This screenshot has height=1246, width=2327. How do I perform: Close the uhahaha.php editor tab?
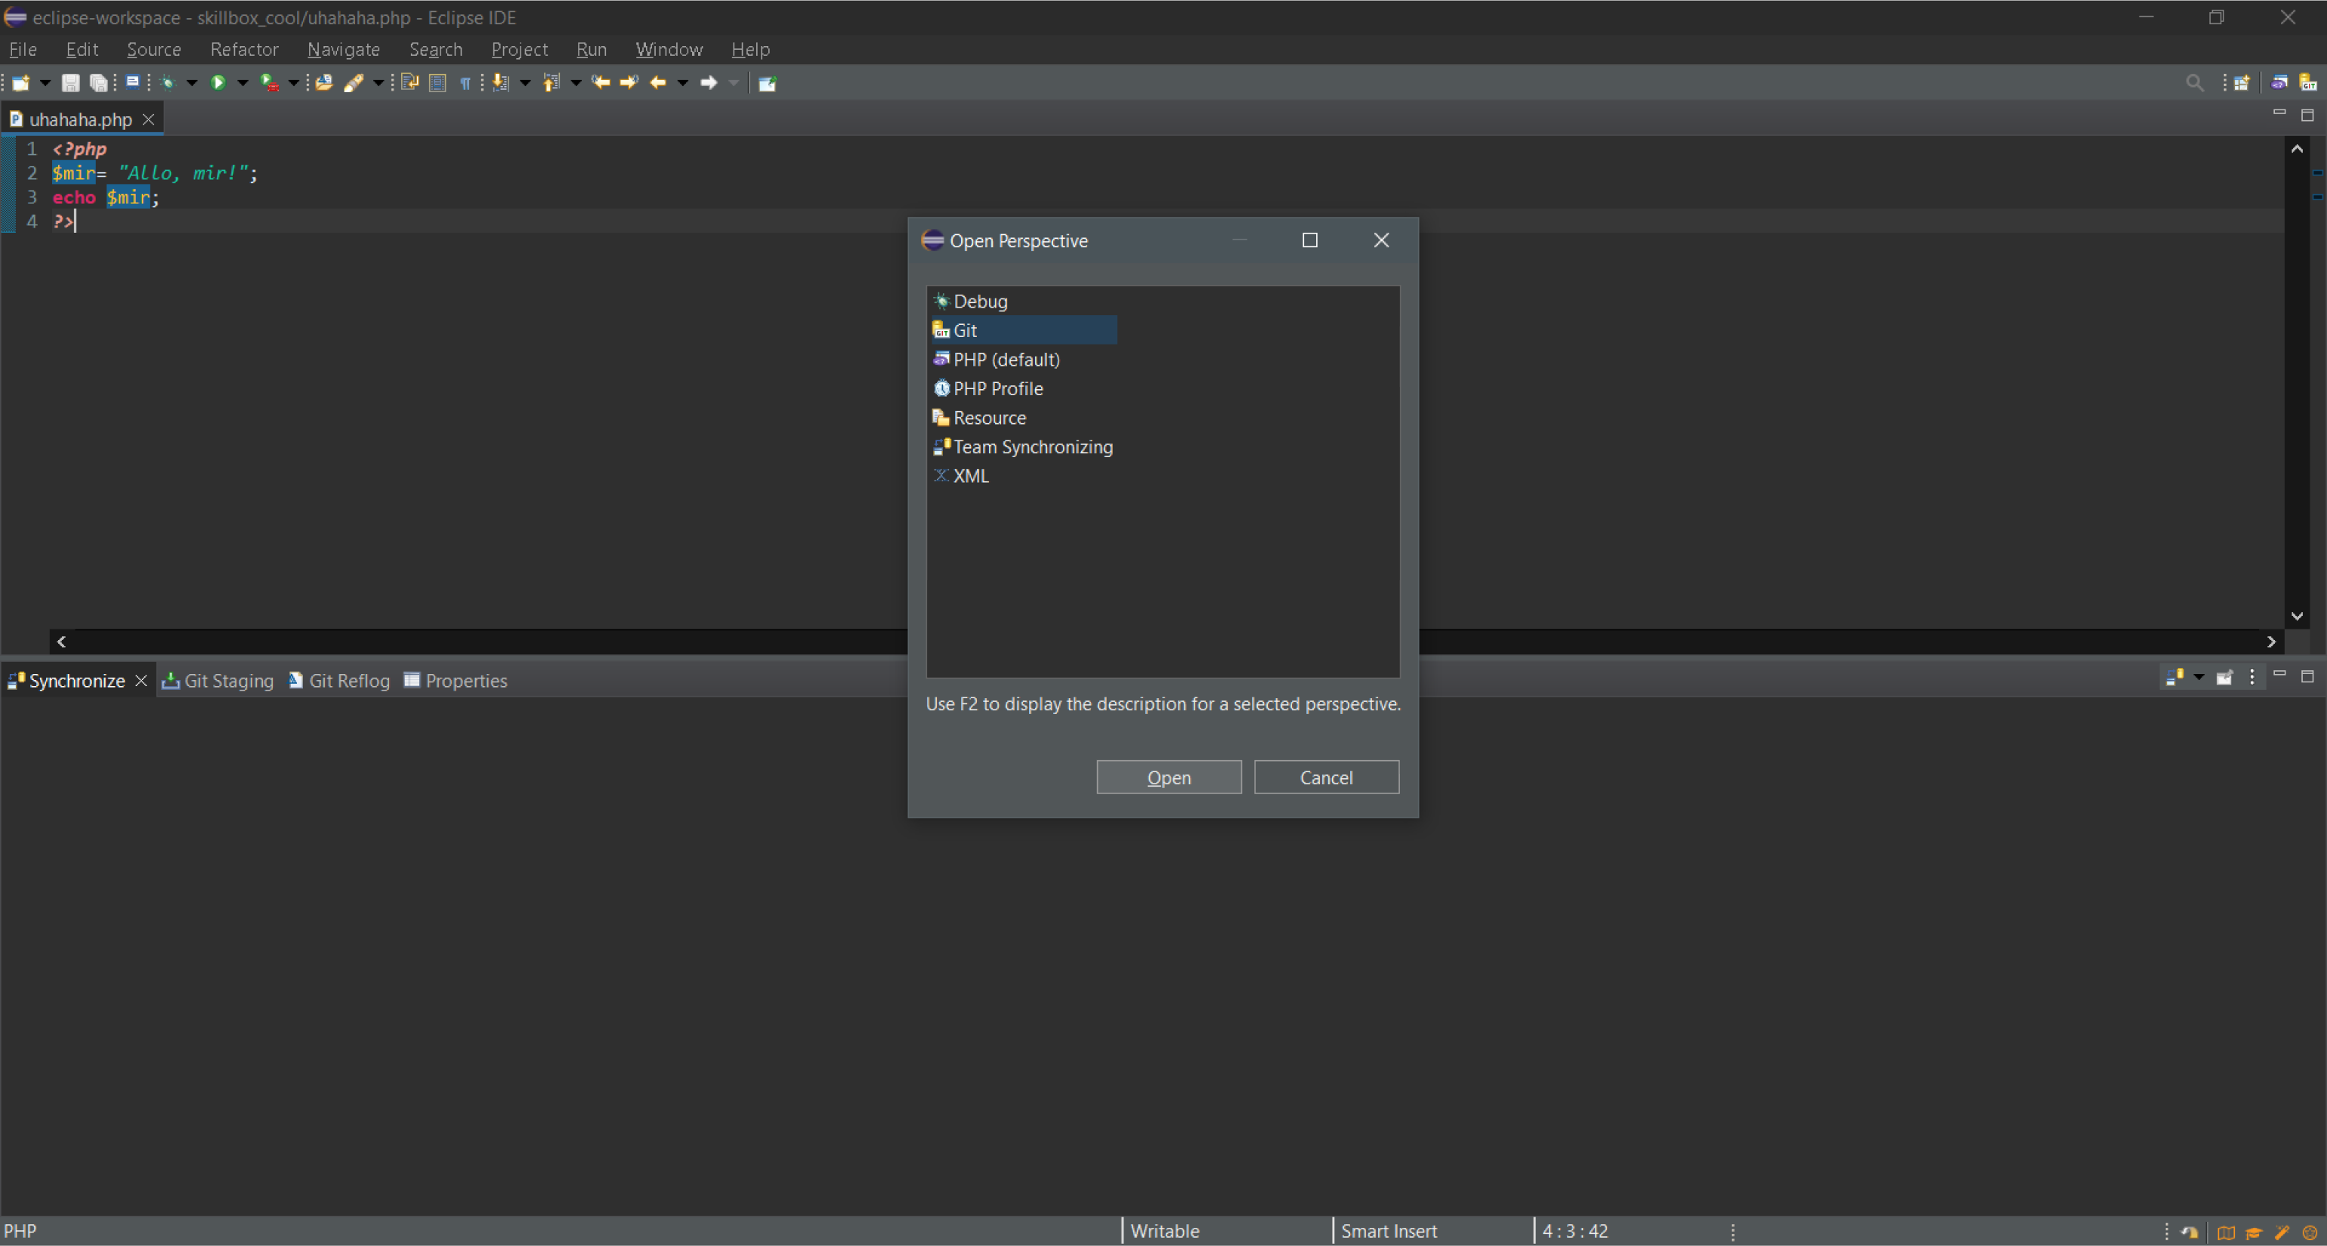148,119
